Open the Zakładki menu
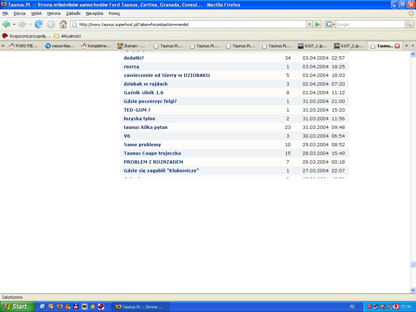416x312 pixels. pos(73,13)
